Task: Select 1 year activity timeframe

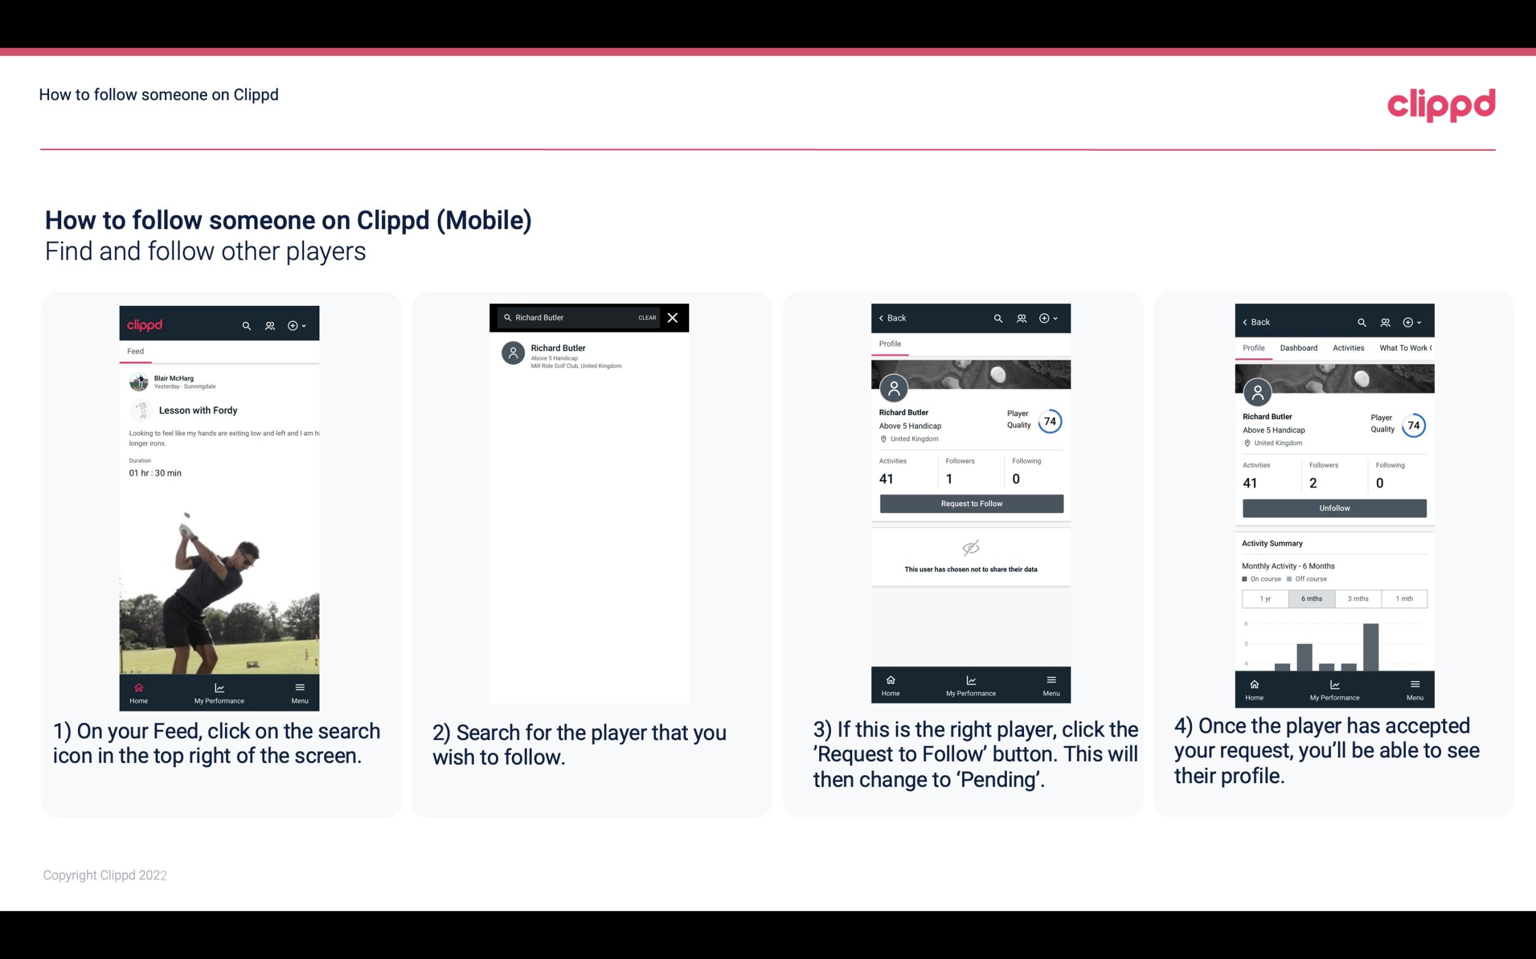Action: pyautogui.click(x=1264, y=597)
